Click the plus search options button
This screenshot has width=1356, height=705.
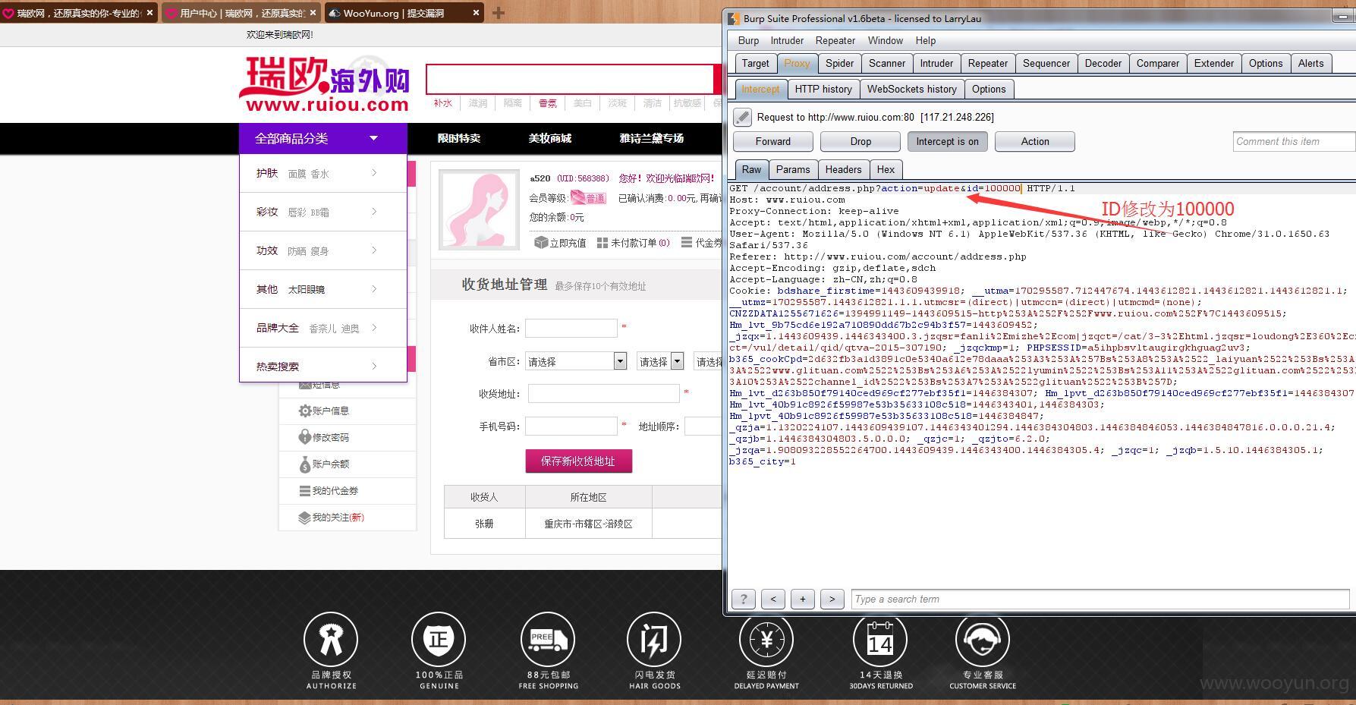802,599
